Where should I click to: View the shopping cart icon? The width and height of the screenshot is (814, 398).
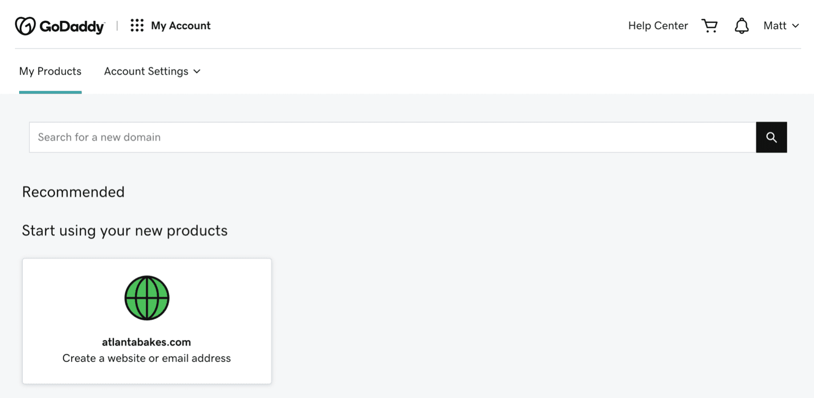(710, 26)
